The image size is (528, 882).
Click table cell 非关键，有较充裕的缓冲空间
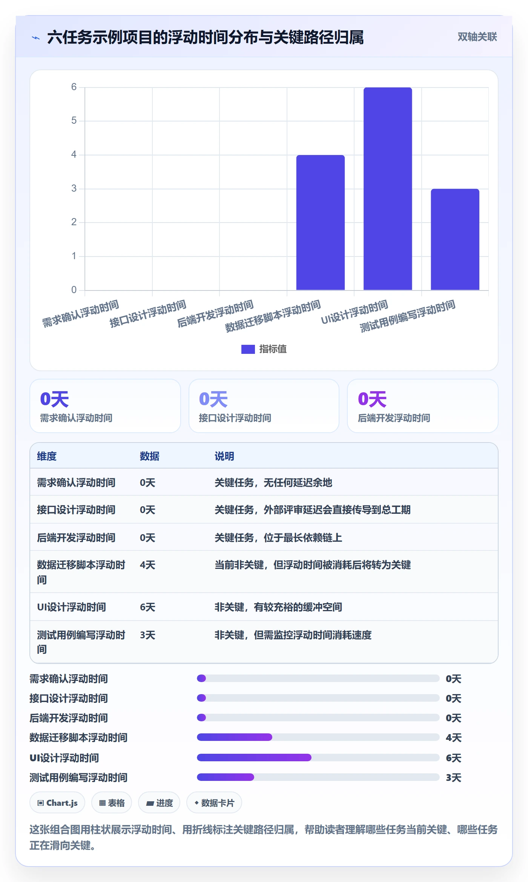click(x=278, y=607)
